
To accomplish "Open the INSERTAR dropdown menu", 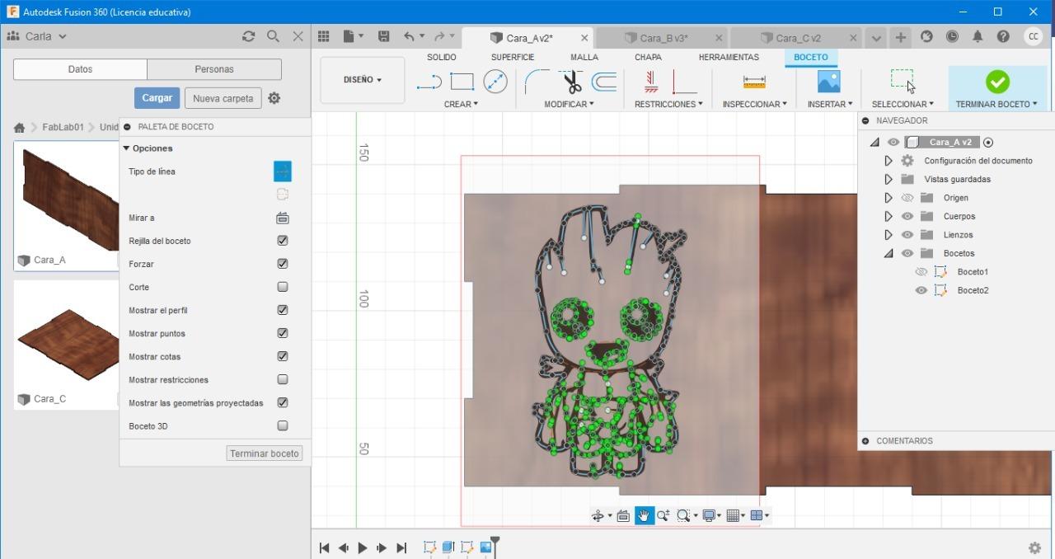I will point(830,104).
